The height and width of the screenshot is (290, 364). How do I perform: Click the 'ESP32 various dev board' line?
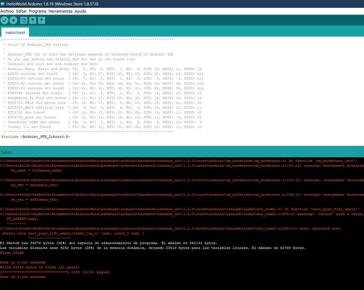103,74
